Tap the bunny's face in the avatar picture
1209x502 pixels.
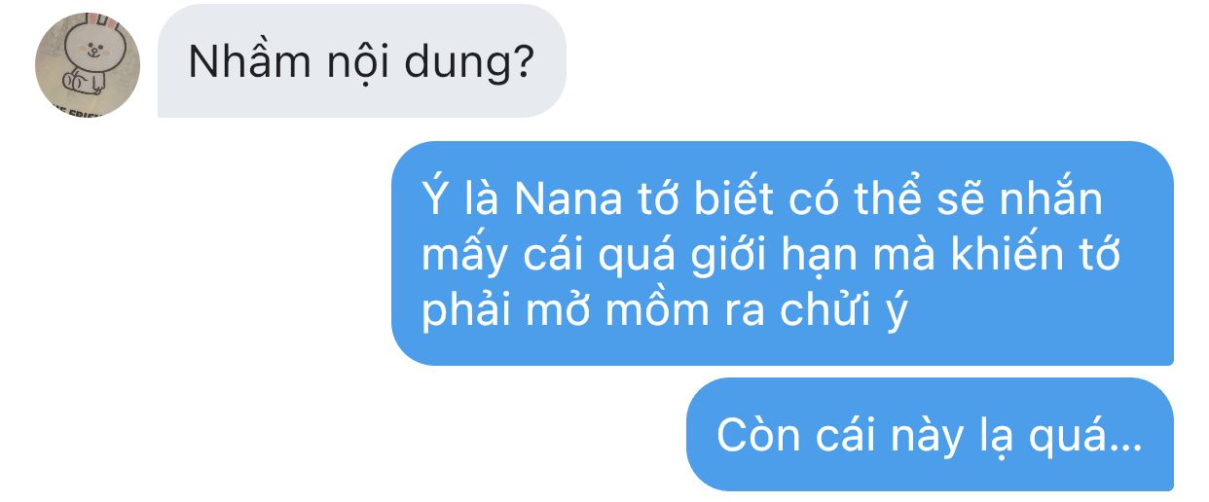[88, 53]
